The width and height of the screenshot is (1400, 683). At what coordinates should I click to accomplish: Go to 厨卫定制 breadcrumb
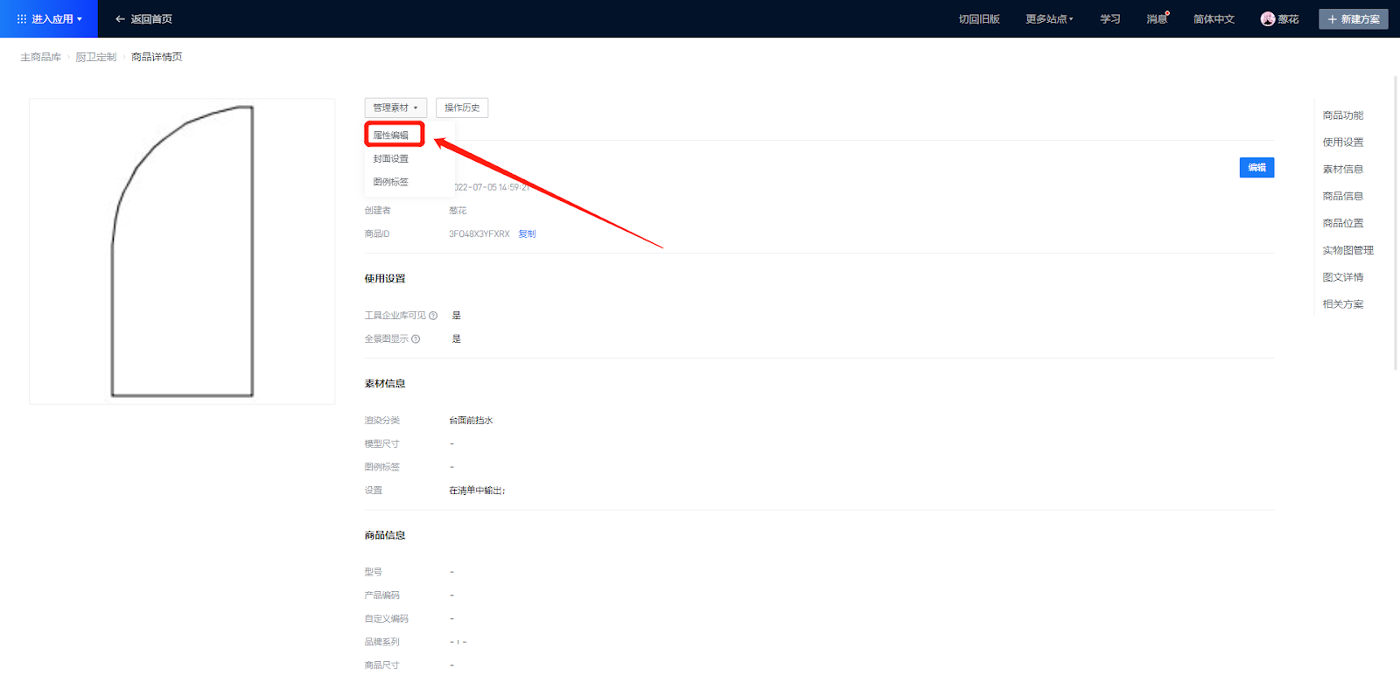[96, 57]
